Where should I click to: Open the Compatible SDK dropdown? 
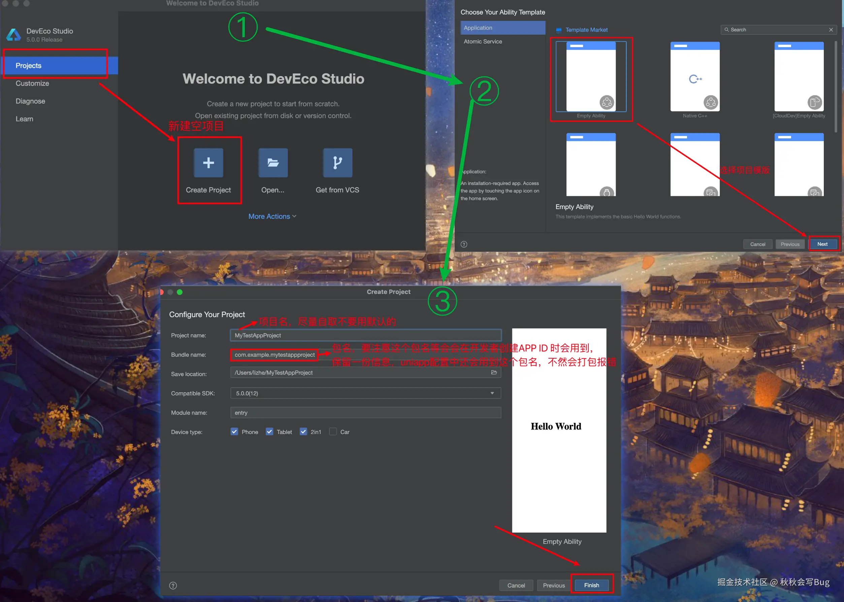point(492,393)
